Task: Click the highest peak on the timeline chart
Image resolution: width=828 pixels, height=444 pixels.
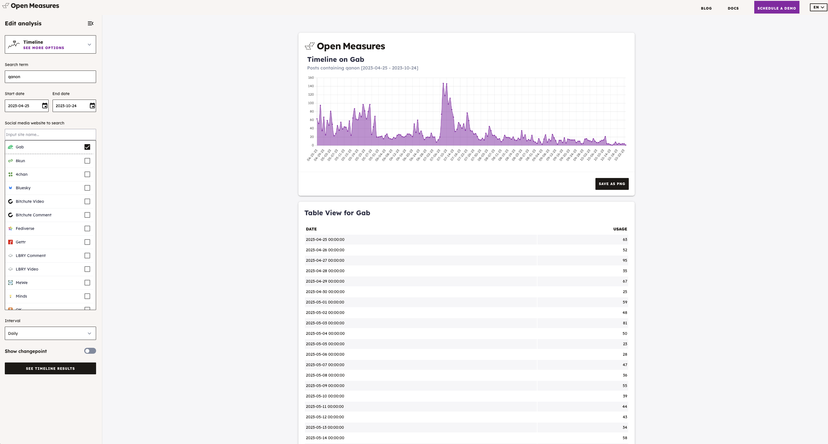Action: point(443,83)
